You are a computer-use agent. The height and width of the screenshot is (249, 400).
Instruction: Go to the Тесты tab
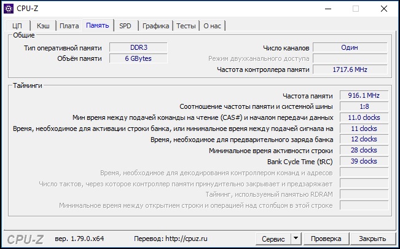186,26
